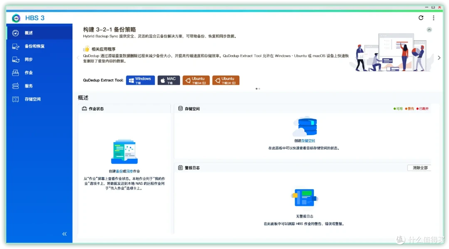The image size is (449, 249).
Task: Click the 无警报日志 text
Action: pyautogui.click(x=304, y=217)
